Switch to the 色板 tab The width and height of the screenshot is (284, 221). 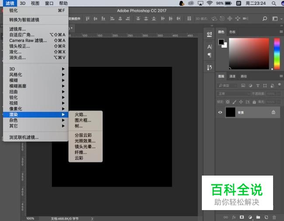pos(232,32)
